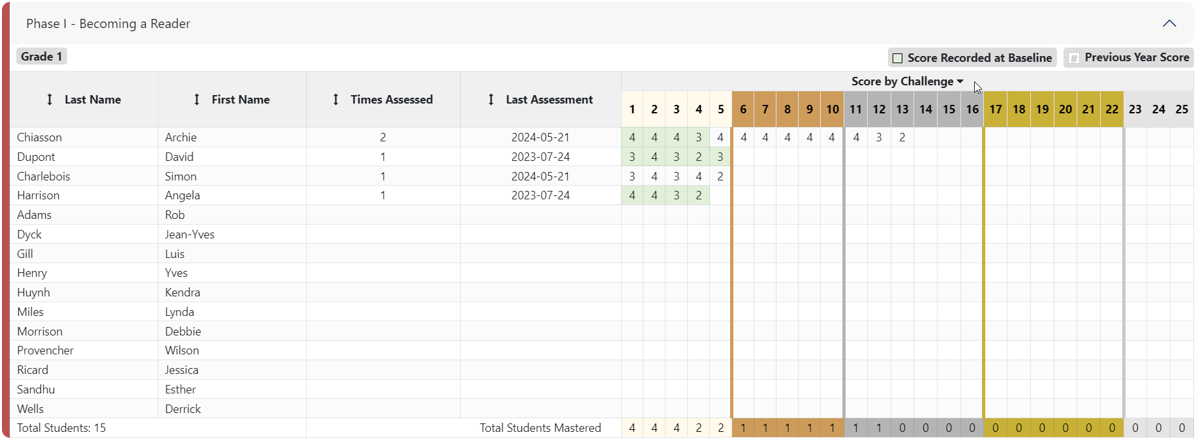
Task: Click First Name sort arrows icon
Action: 196,100
